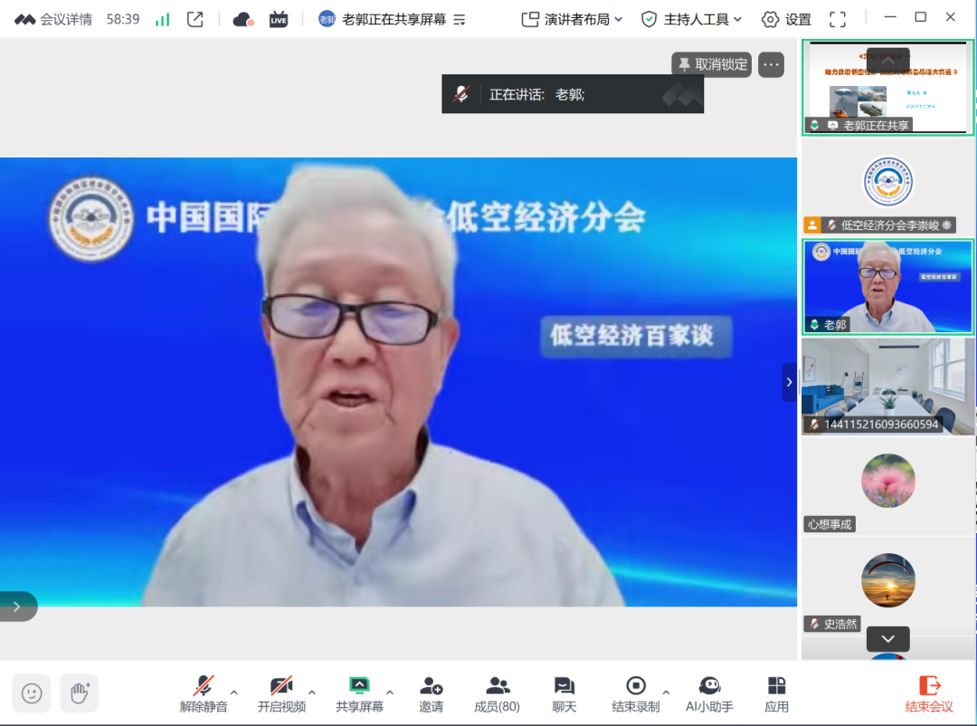Viewport: 977px width, 726px height.
Task: Expand audio options arrow beside 解除静音
Action: click(x=234, y=693)
